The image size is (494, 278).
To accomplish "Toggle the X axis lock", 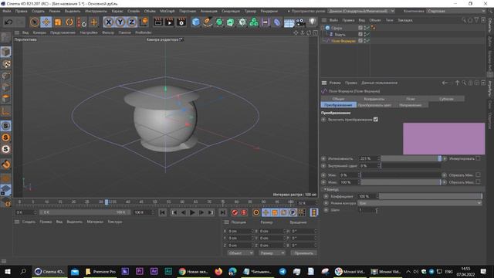I will [x=109, y=22].
